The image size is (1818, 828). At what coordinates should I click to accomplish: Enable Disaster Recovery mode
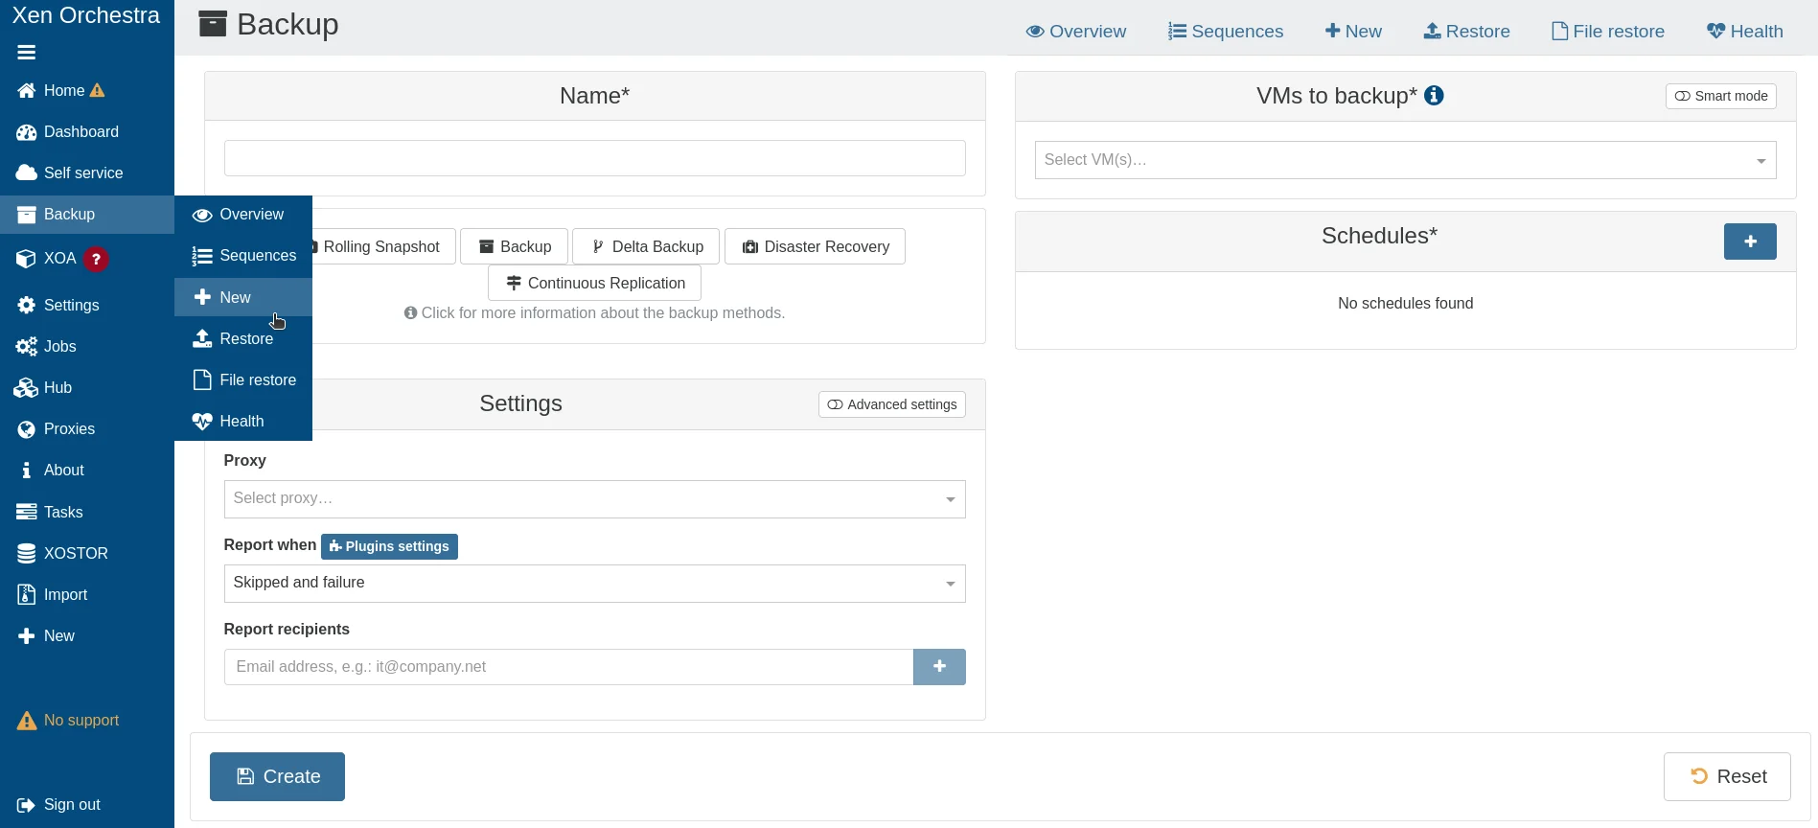[x=816, y=247]
